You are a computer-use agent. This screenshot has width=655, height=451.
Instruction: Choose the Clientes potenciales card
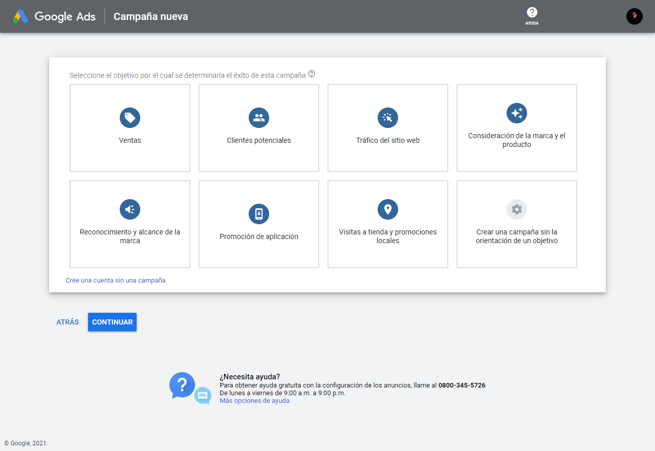coord(258,128)
